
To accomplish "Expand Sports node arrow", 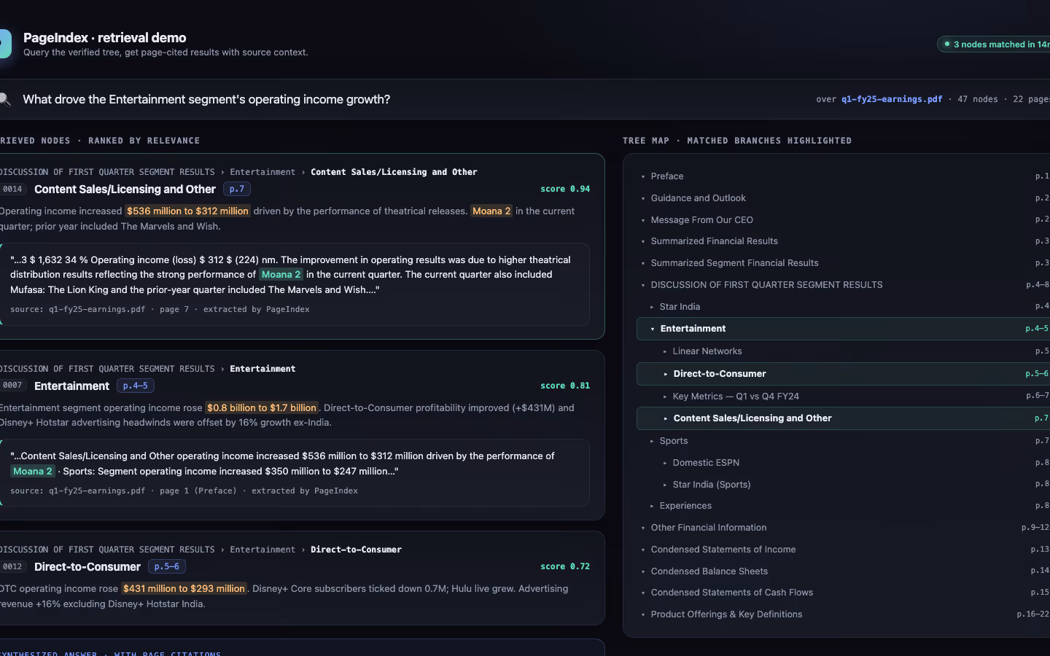I will (652, 441).
